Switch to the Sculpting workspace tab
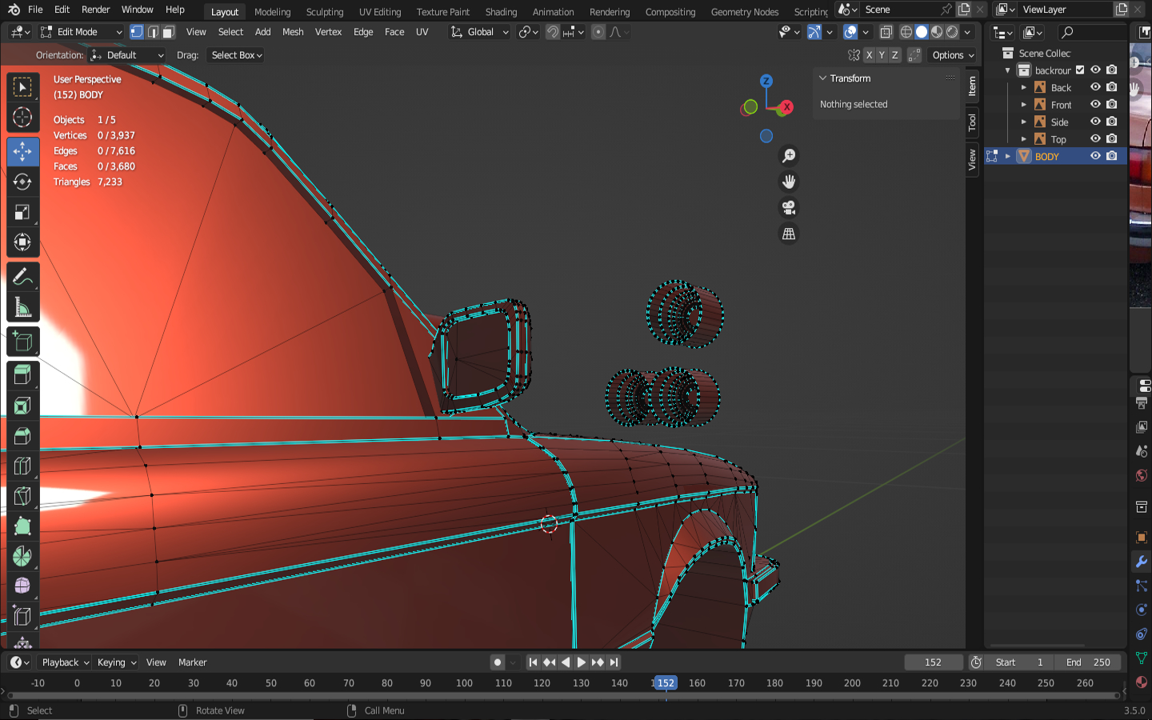Image resolution: width=1152 pixels, height=720 pixels. pyautogui.click(x=324, y=12)
